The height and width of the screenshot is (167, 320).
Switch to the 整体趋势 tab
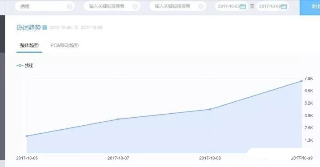point(29,45)
